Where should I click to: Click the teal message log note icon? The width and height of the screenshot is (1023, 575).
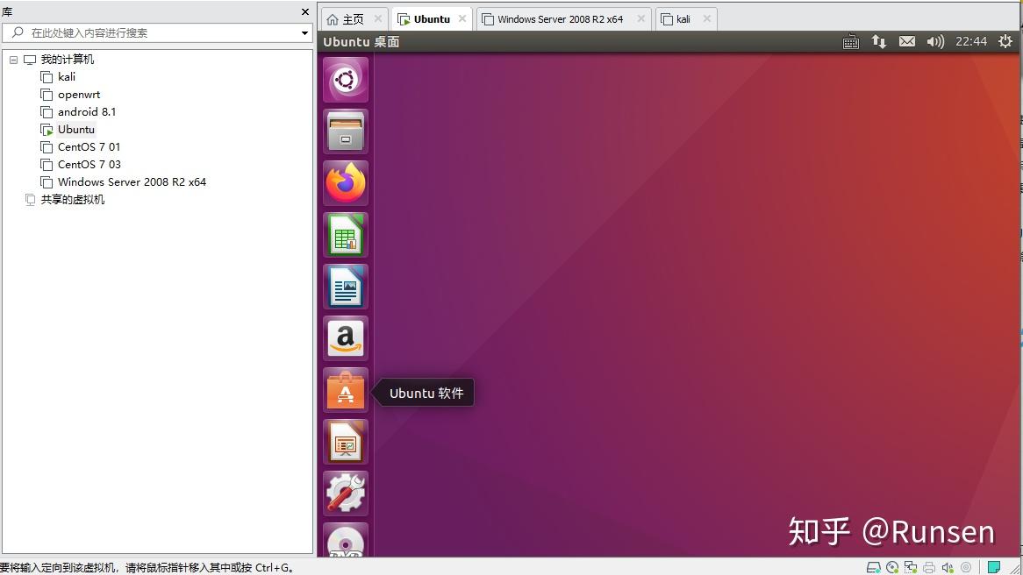tap(994, 567)
